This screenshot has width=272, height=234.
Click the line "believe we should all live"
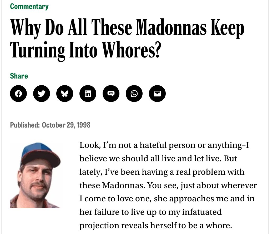point(158,158)
